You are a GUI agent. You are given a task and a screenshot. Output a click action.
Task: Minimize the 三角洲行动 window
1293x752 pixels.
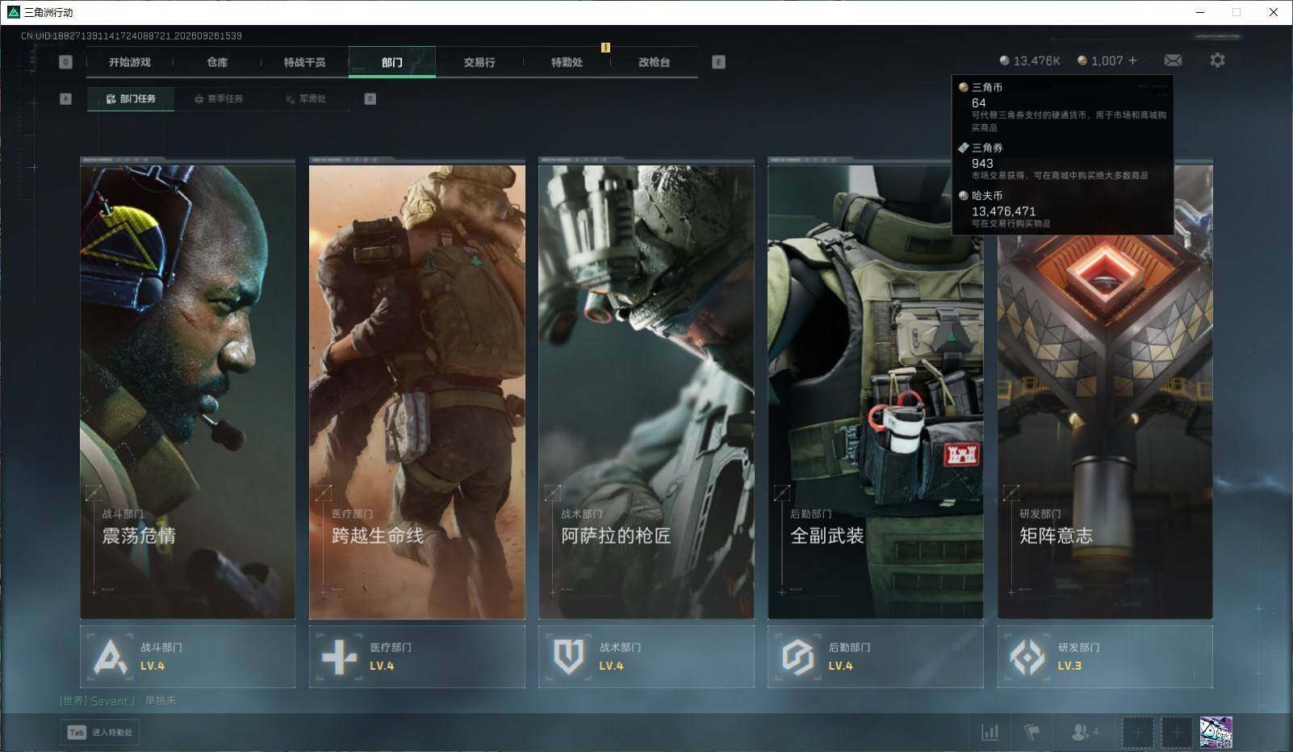click(x=1200, y=12)
